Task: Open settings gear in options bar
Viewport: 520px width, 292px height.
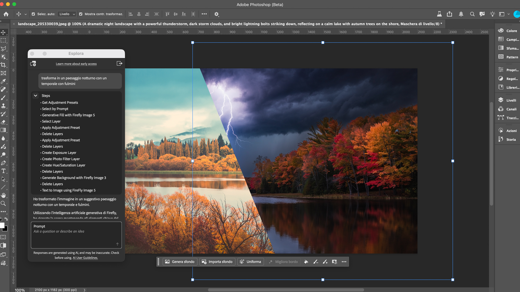Action: 216,14
